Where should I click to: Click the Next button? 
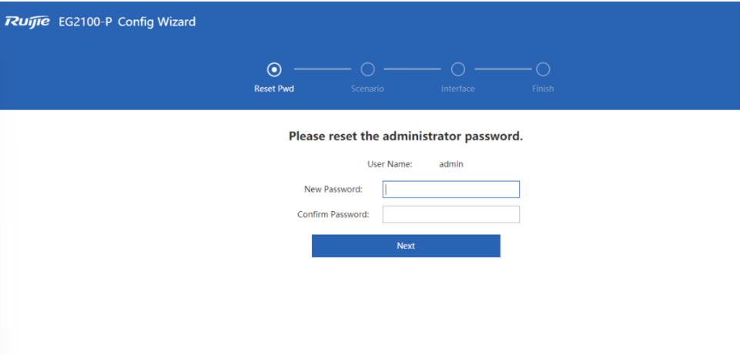coord(406,246)
